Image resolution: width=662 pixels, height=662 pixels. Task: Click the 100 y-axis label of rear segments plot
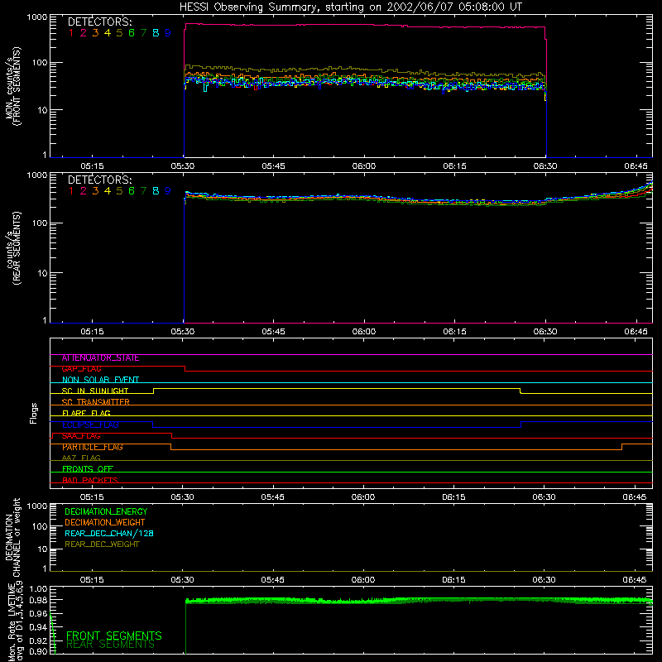coord(40,223)
